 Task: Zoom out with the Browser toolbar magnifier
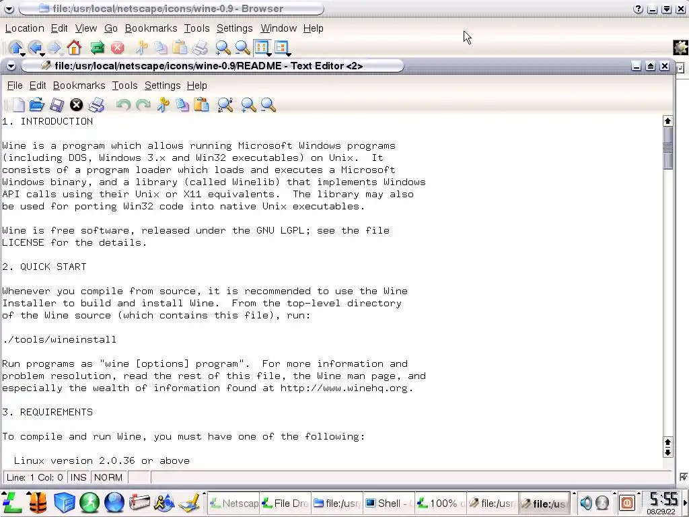coord(242,48)
